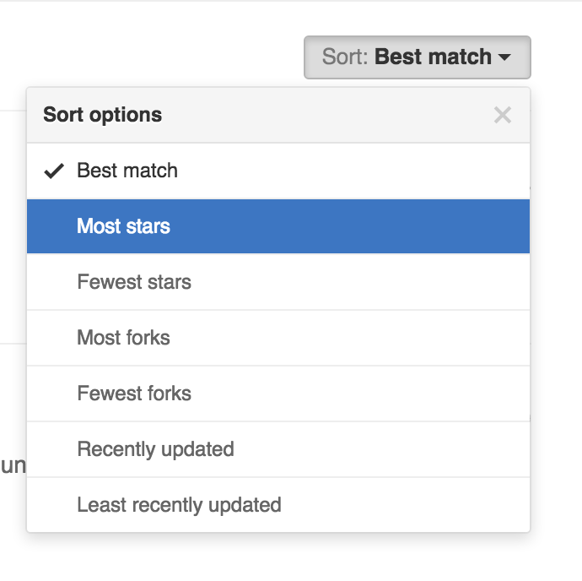This screenshot has height=581, width=582.
Task: Choose Least recently updated ordering
Action: [x=278, y=505]
